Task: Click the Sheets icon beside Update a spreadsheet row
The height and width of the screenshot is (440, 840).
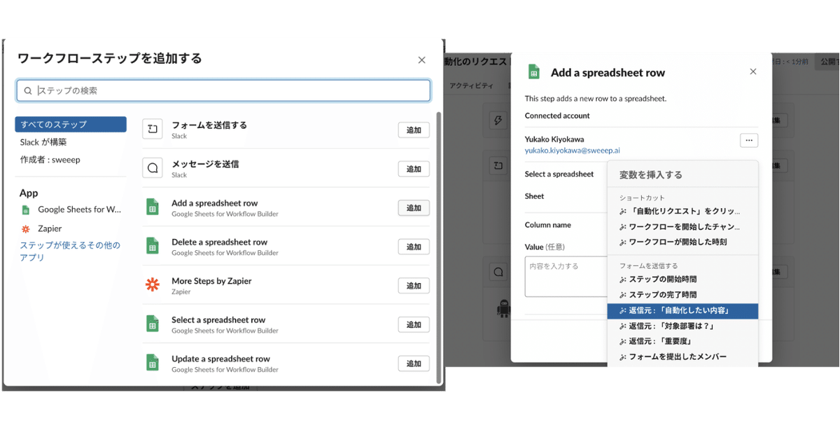Action: tap(153, 362)
